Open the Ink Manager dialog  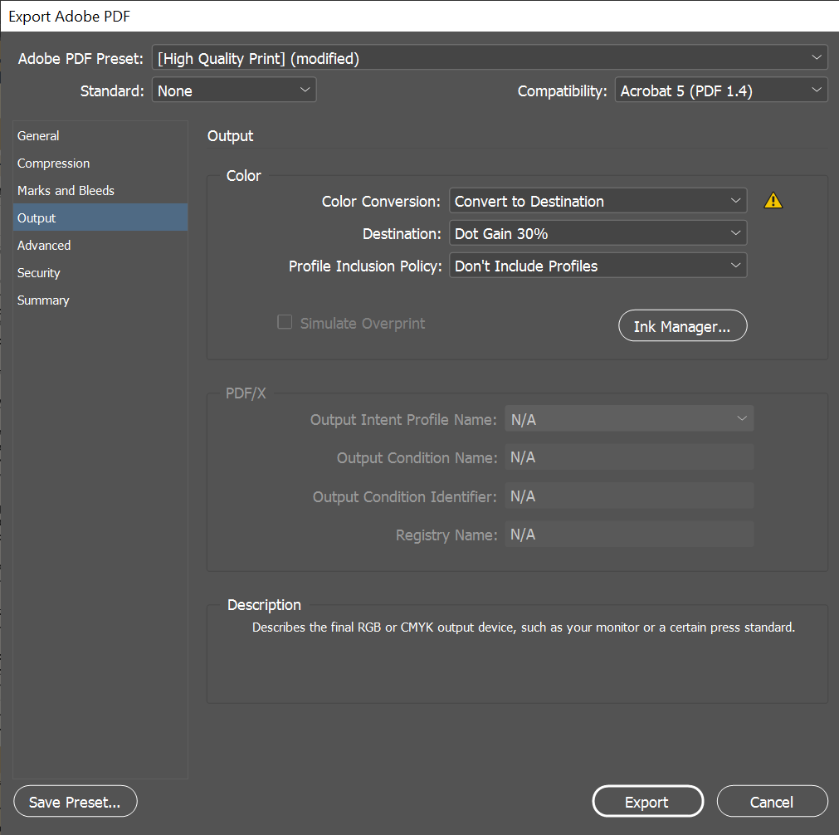click(682, 326)
